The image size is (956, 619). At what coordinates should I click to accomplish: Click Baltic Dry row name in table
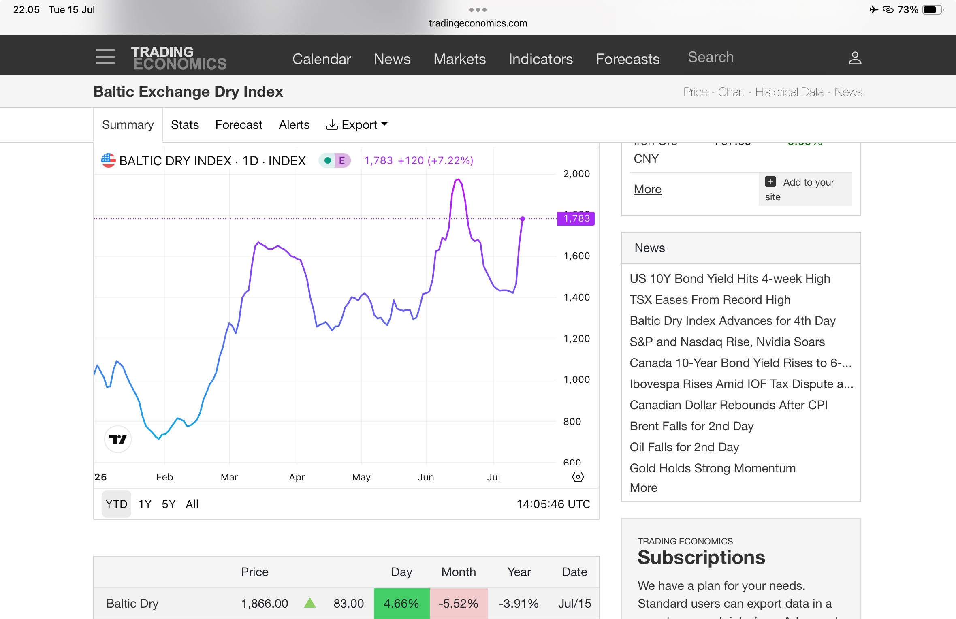pos(132,604)
